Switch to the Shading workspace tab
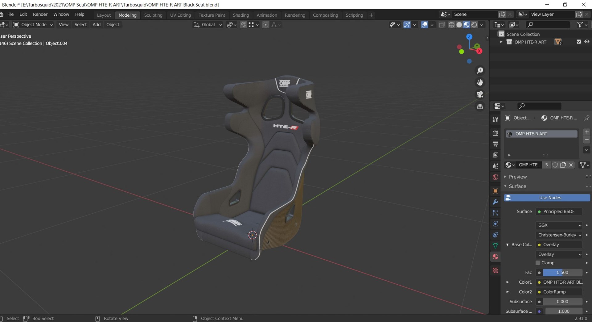Screen dimensions: 592x322 pyautogui.click(x=241, y=15)
